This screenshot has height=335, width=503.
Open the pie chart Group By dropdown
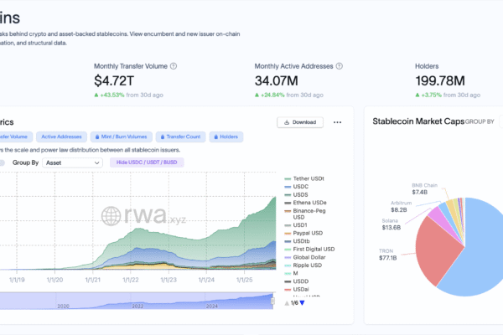tap(480, 121)
